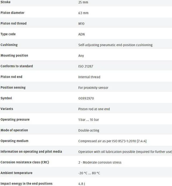
Task: Click the 4.8 J impact energy value
Action: coord(82,184)
